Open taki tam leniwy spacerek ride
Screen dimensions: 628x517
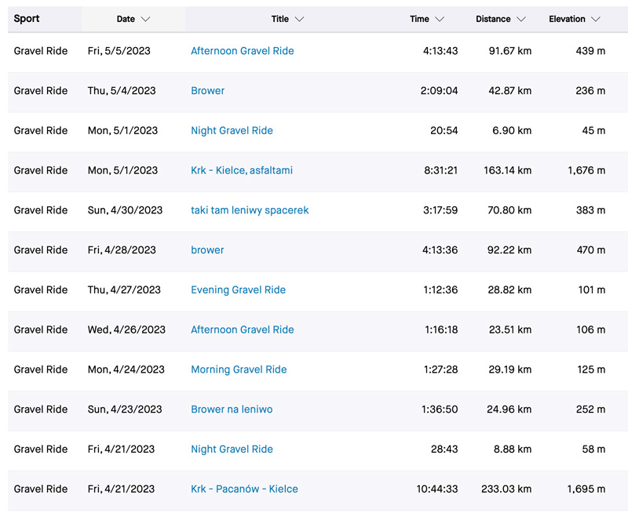coord(250,210)
